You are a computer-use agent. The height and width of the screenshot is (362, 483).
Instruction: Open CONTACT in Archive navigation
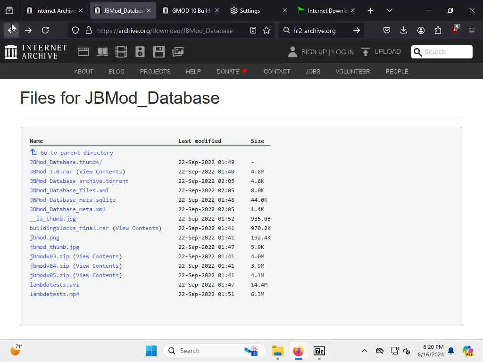276,72
